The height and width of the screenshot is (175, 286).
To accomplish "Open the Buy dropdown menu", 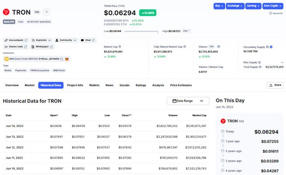I will pos(219,6).
